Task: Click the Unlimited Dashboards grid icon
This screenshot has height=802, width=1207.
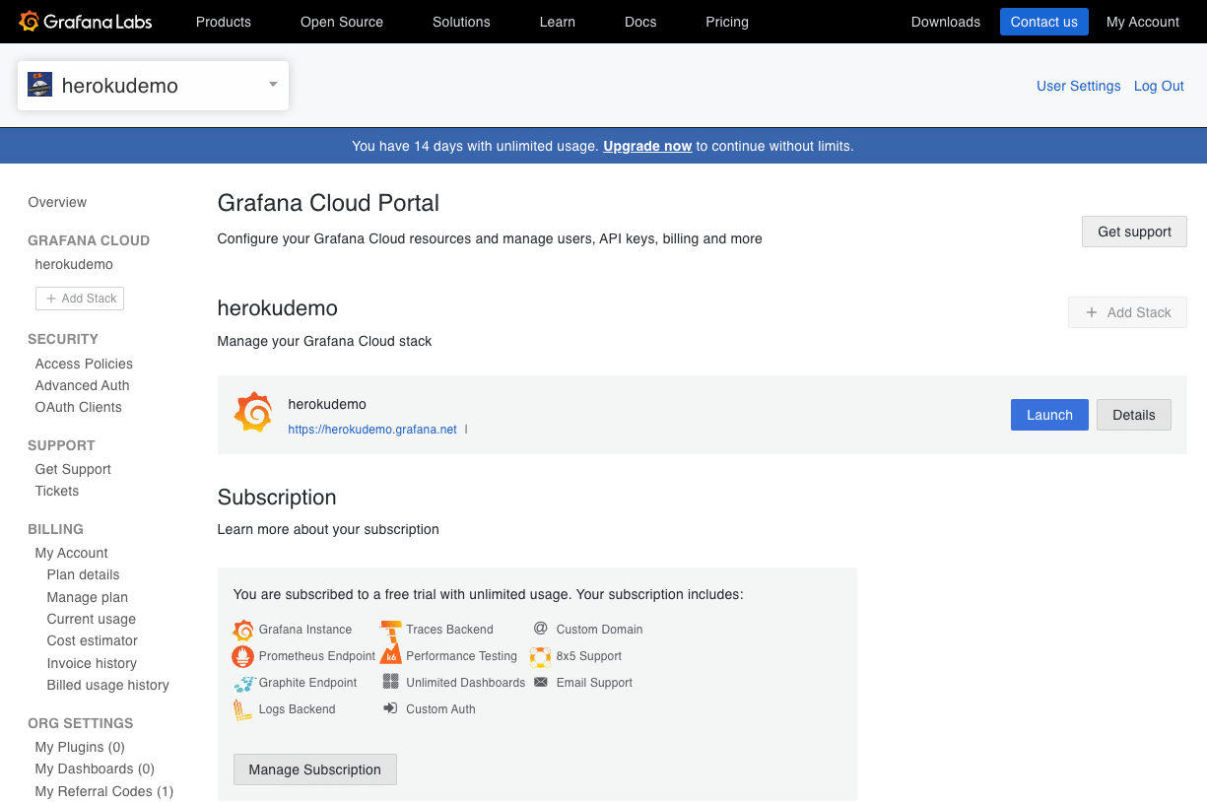Action: 390,682
